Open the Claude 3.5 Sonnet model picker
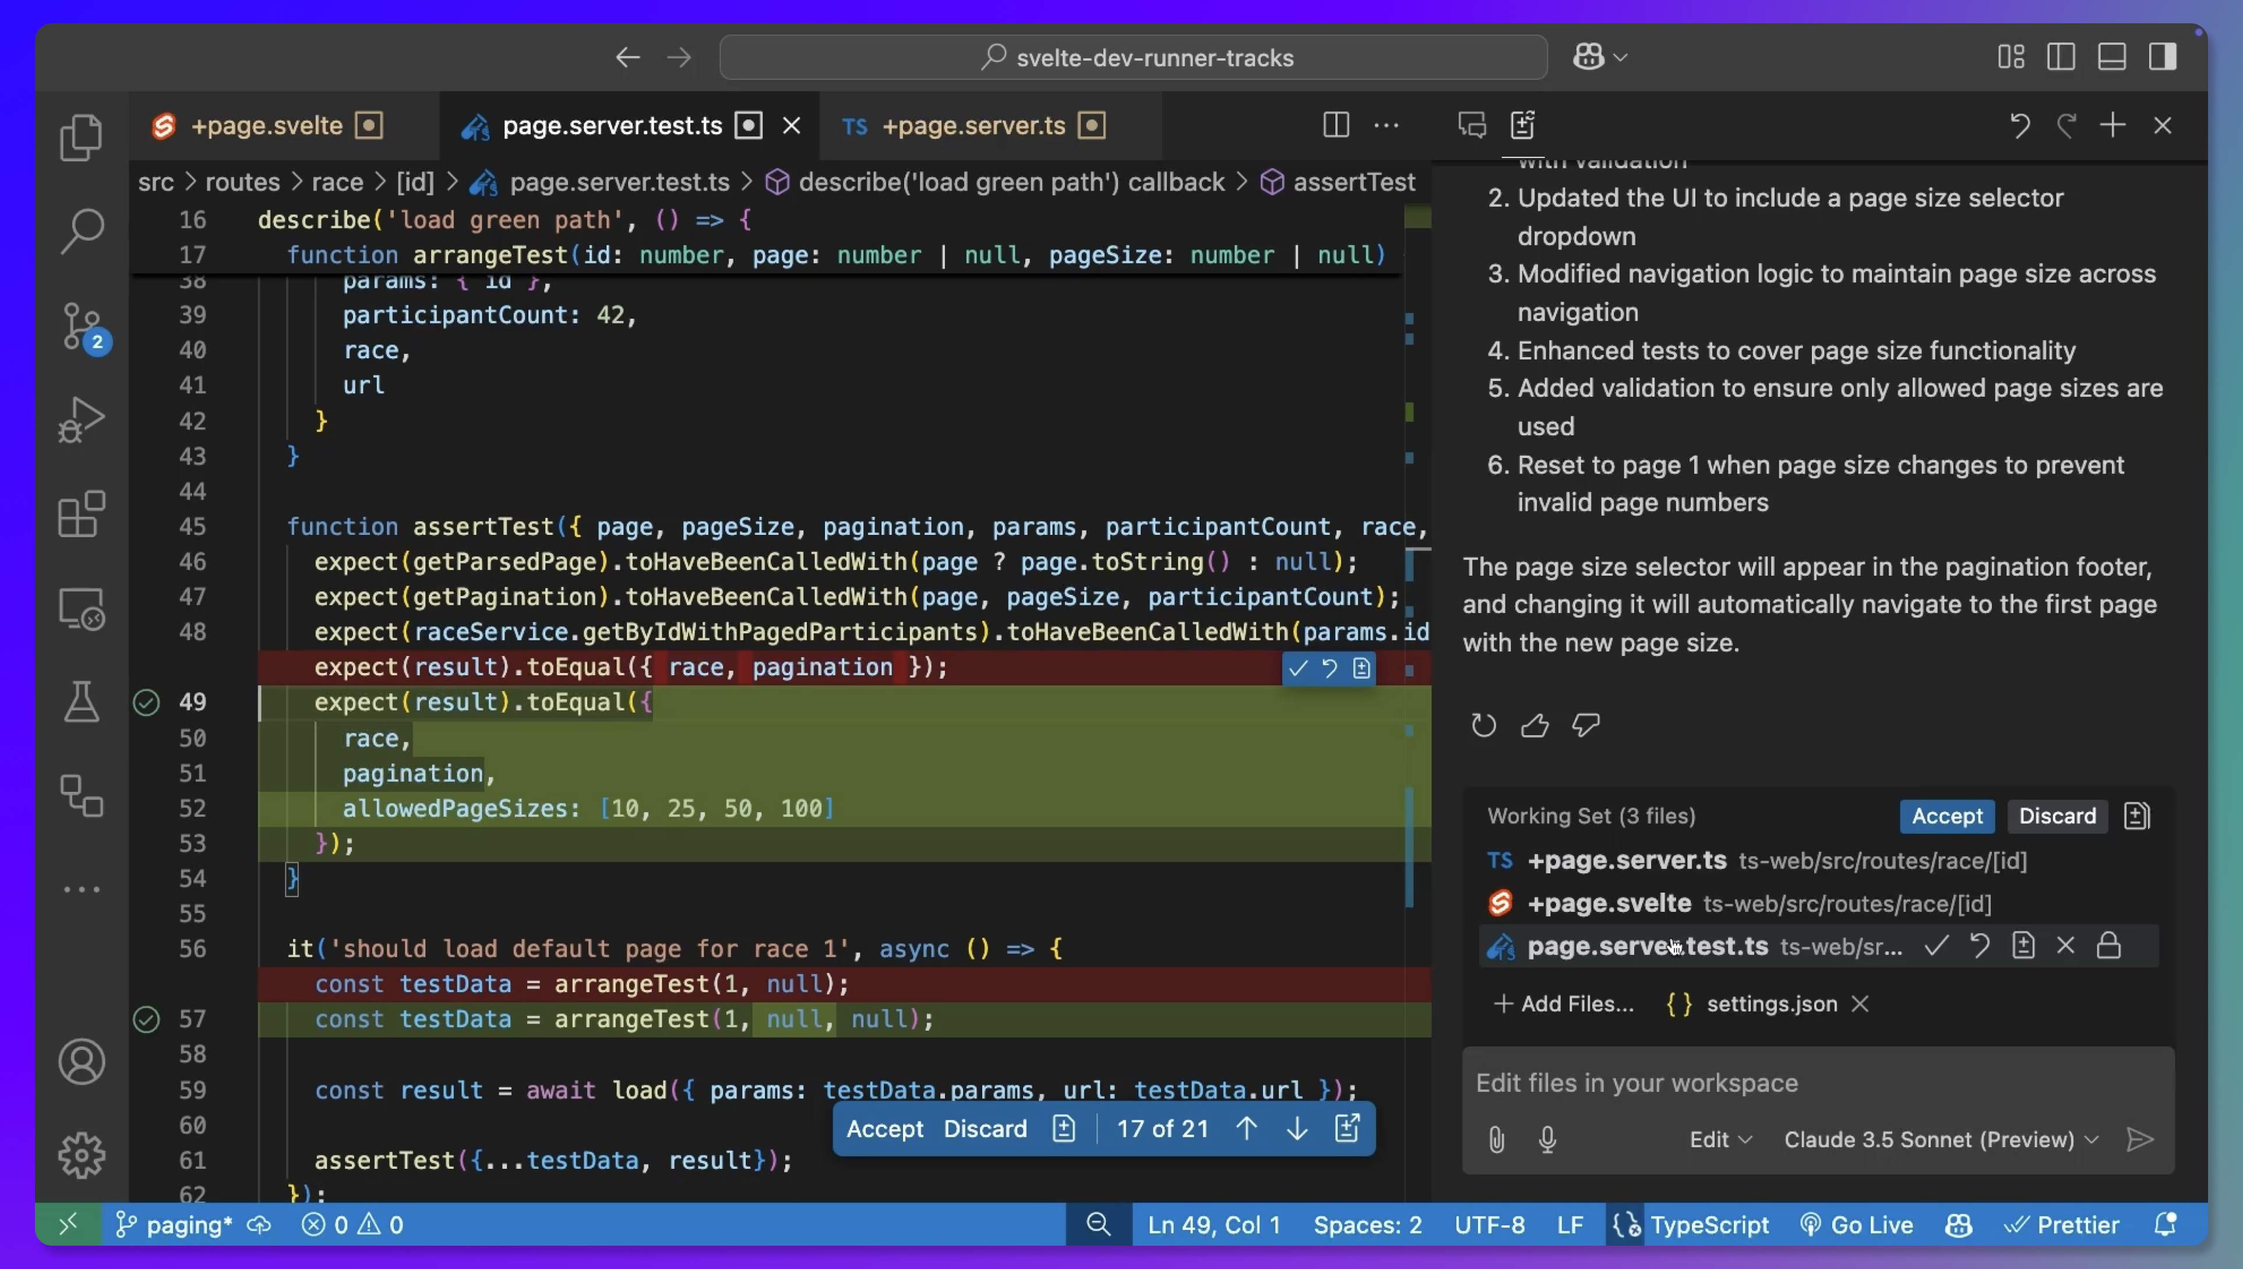 click(1937, 1139)
